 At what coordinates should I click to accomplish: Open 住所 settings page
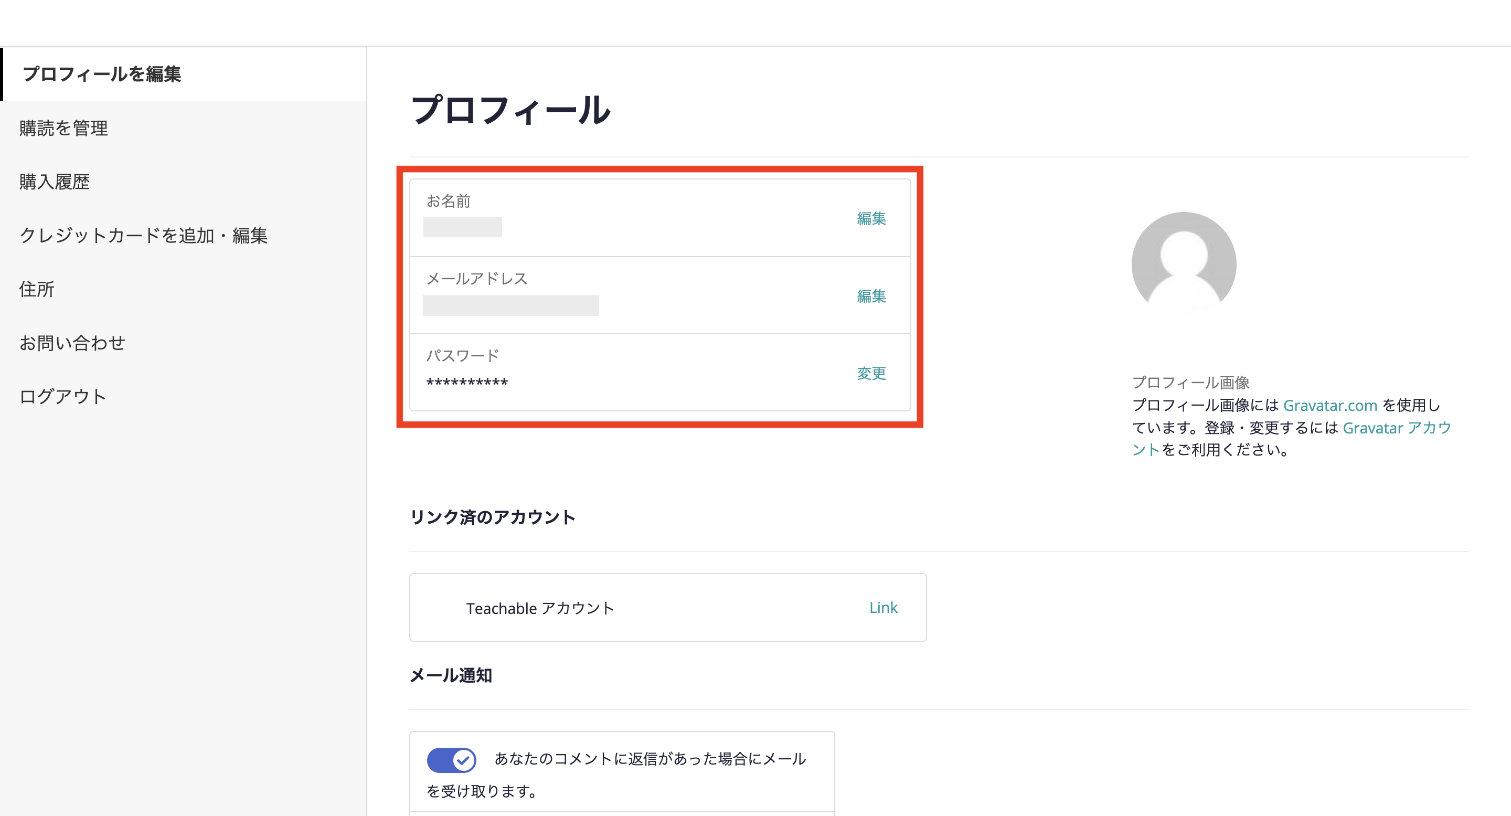tap(36, 289)
